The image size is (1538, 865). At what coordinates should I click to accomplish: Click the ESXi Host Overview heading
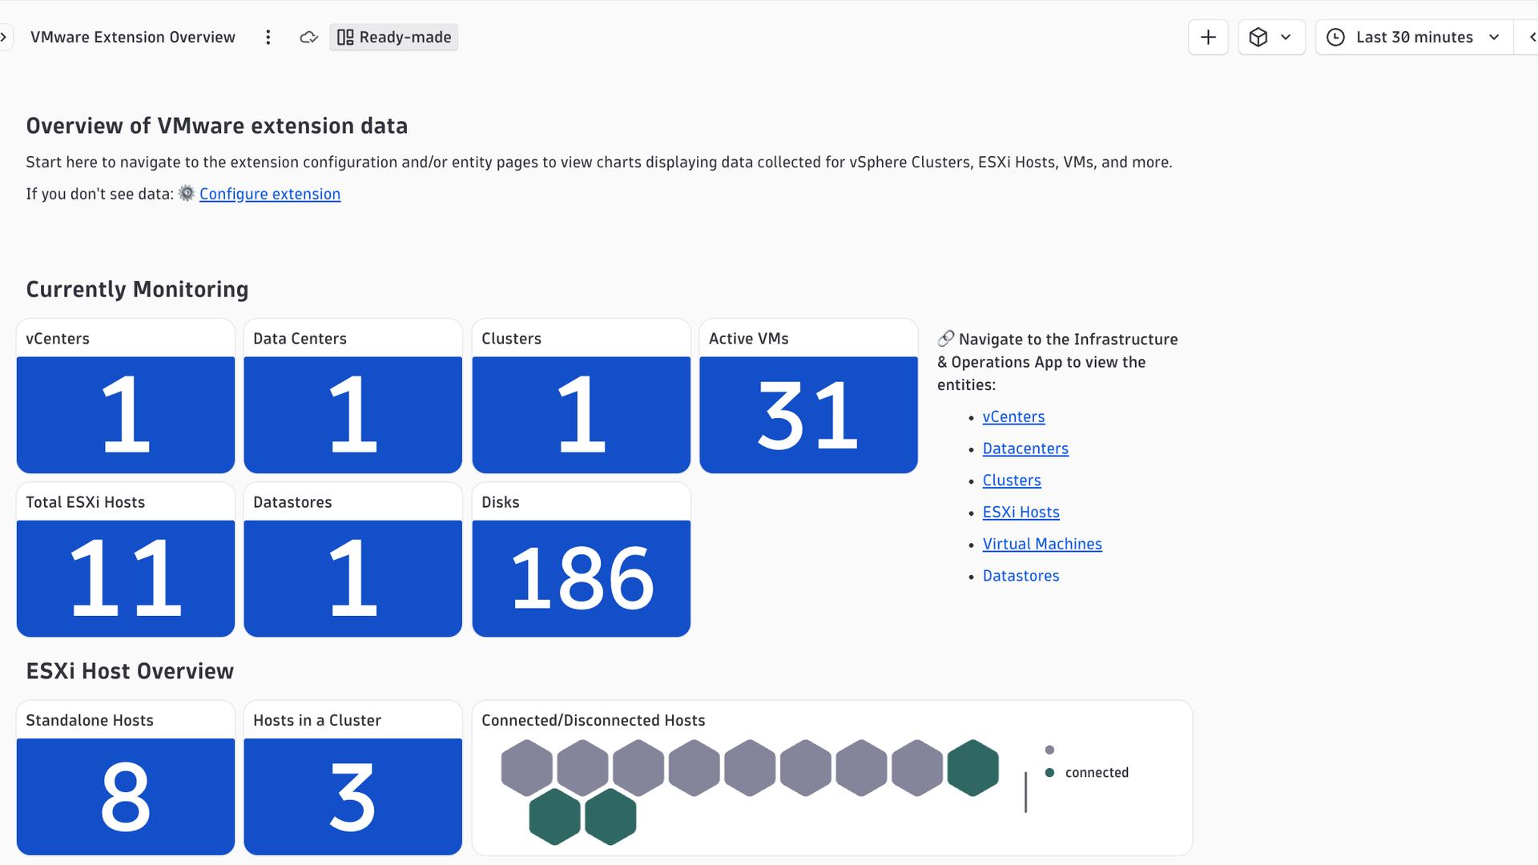130,671
